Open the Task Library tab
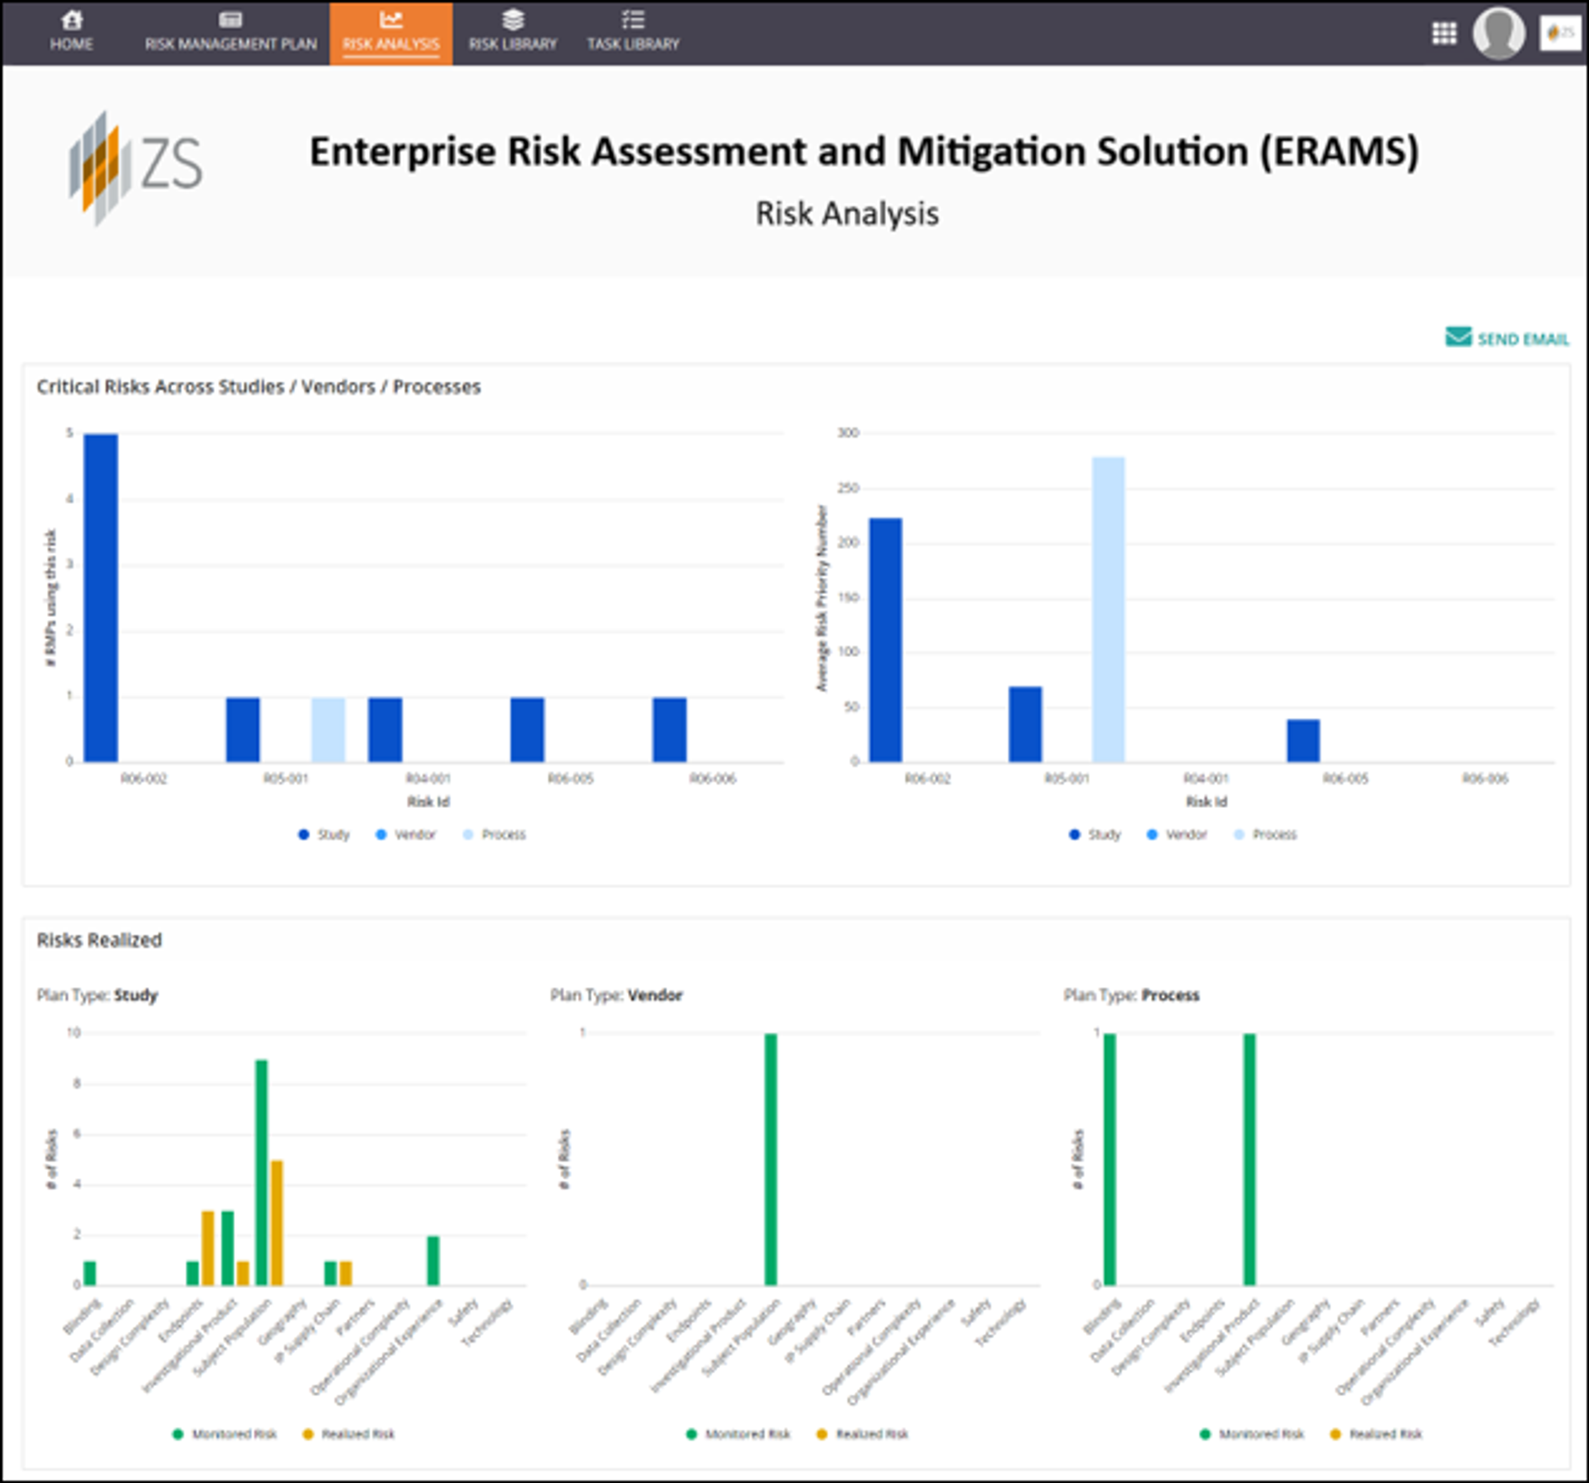 pyautogui.click(x=633, y=33)
